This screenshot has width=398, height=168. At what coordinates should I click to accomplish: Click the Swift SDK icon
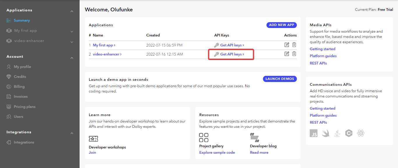(325, 134)
